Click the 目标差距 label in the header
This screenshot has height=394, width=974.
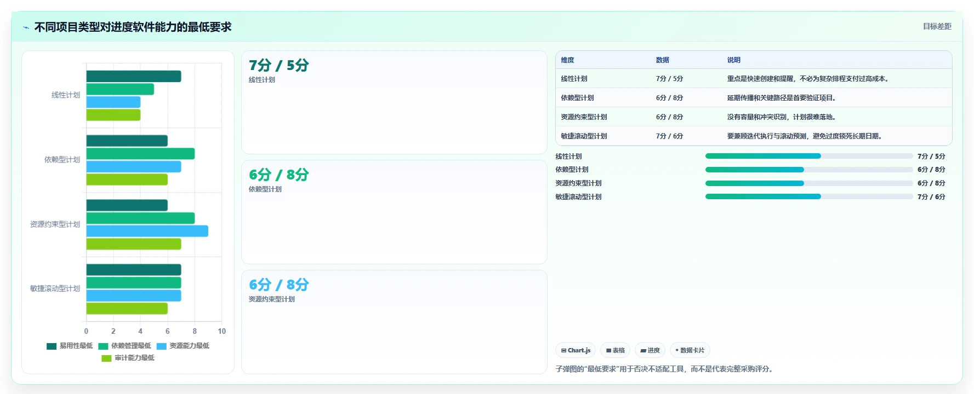click(937, 26)
